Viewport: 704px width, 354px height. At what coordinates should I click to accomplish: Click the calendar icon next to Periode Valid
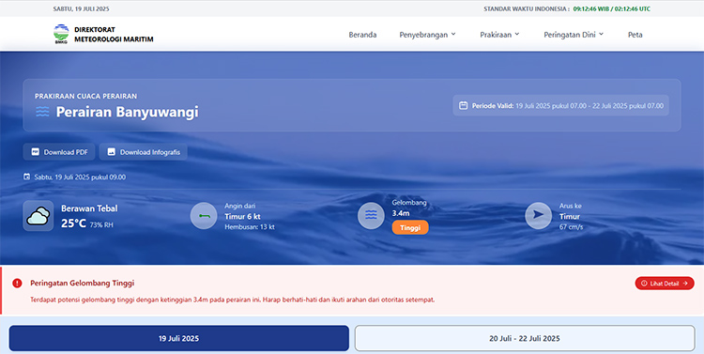pyautogui.click(x=464, y=105)
